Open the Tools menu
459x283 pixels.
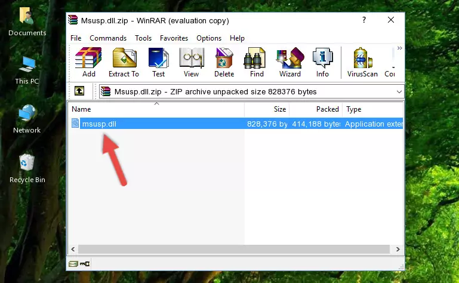(x=143, y=38)
